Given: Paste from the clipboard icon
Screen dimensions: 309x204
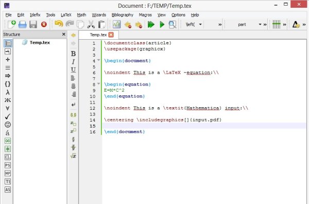Looking at the screenshot, I should coord(102,24).
